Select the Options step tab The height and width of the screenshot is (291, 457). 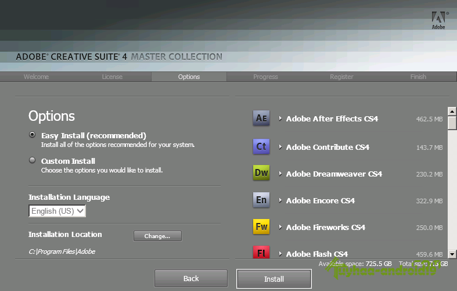tap(189, 77)
